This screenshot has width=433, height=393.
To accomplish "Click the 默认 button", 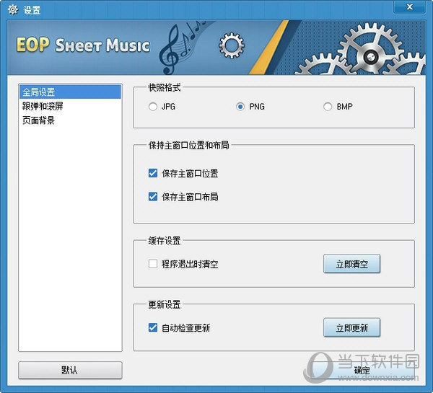I will 70,371.
